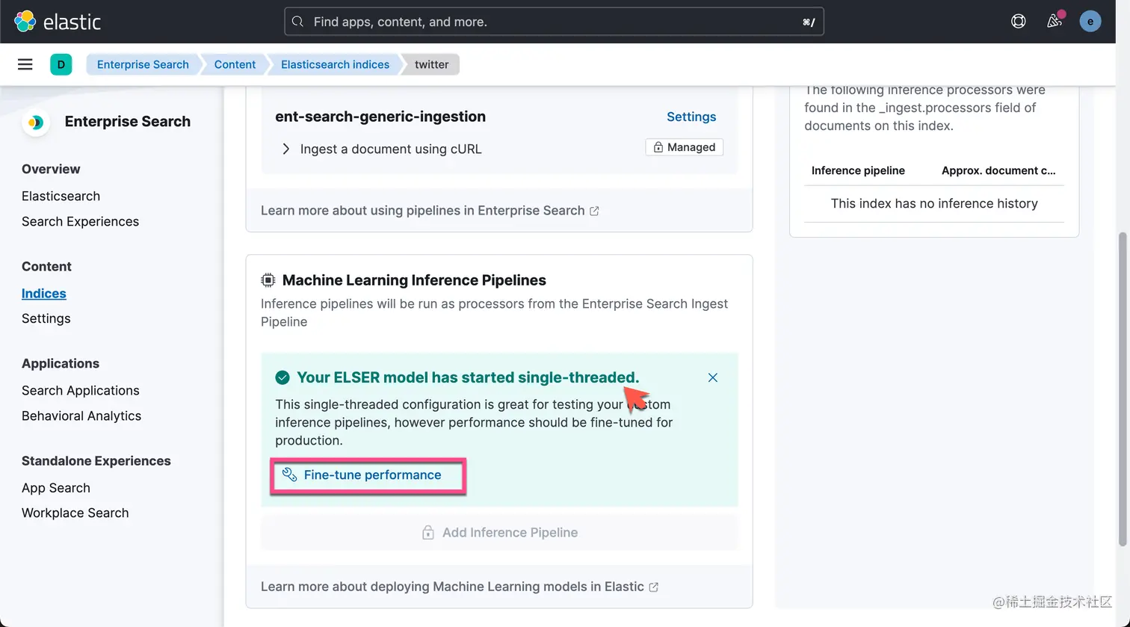Click the wrench icon beside Fine-tune performance
The height and width of the screenshot is (627, 1130).
pos(289,475)
